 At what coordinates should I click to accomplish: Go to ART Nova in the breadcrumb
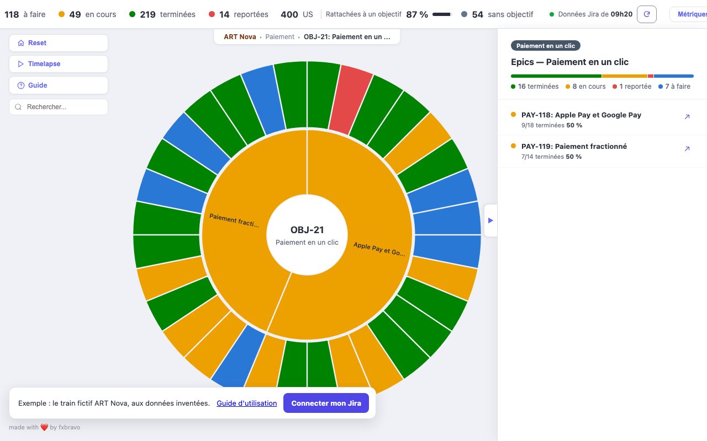coord(240,37)
